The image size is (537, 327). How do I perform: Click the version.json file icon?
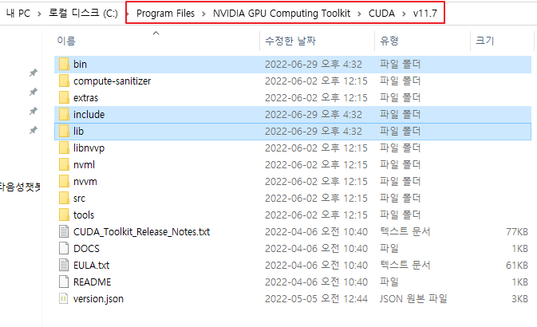(x=64, y=299)
